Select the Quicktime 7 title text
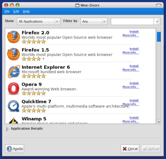 point(36,102)
